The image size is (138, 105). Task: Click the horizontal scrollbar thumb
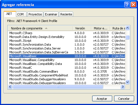pos(58,87)
